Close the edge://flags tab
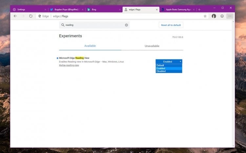246x153 pixels. click(x=157, y=10)
